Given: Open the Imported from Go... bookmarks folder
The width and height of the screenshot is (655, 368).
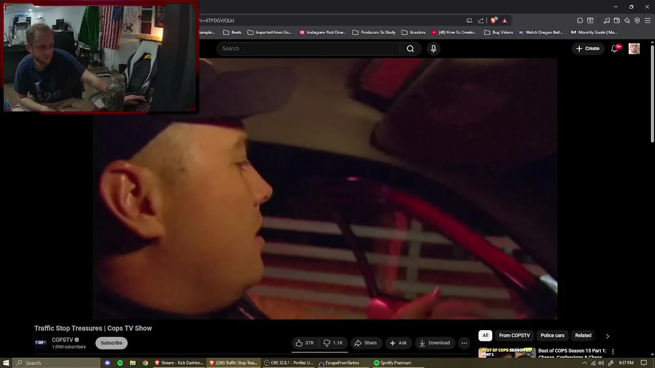Looking at the screenshot, I should click(269, 32).
